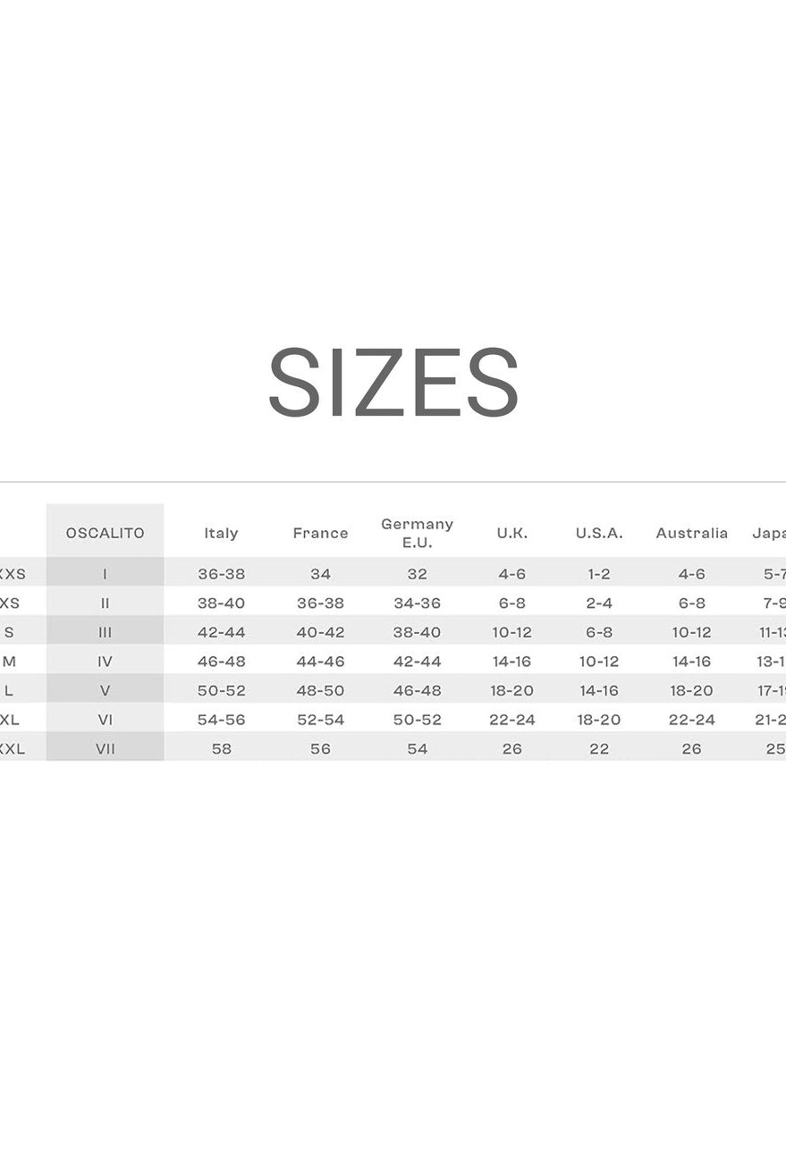
Task: Select the Germany E.U. column header
Action: pos(417,533)
